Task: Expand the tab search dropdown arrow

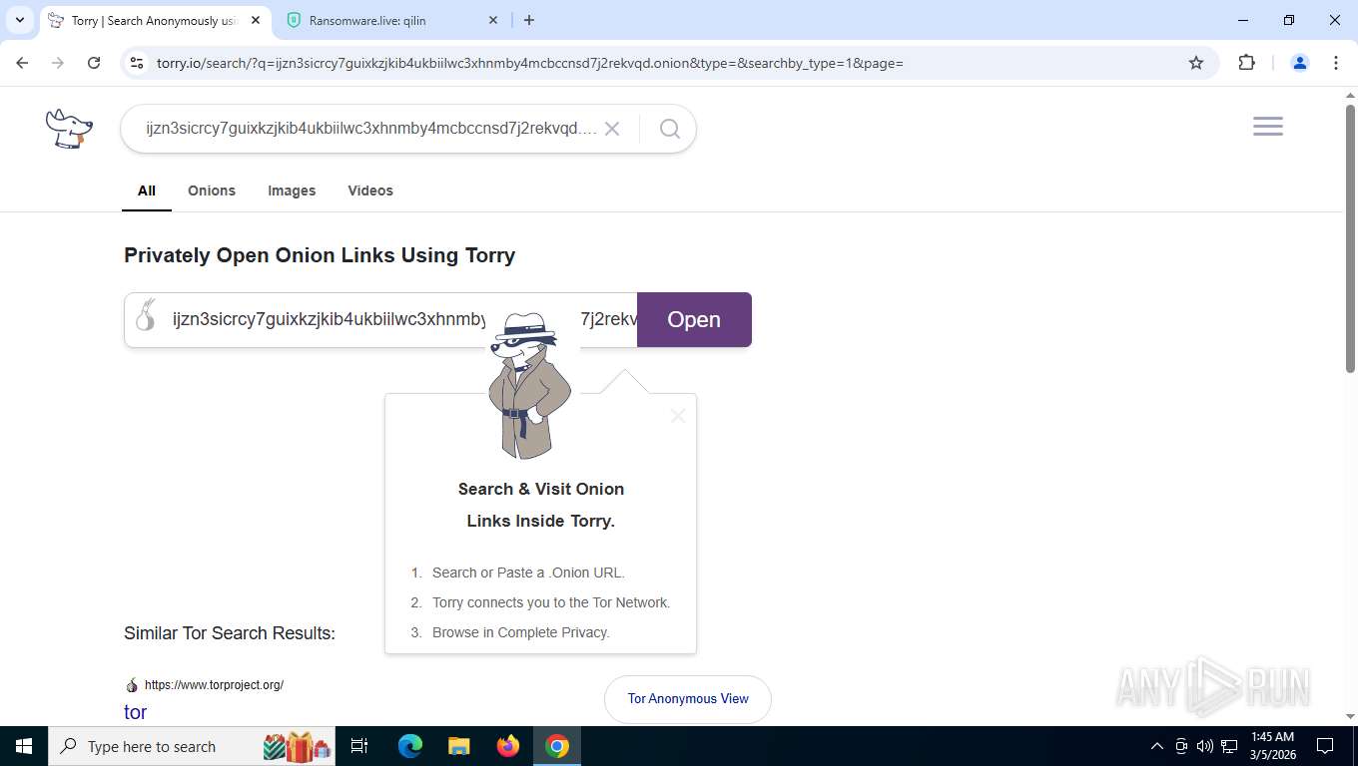Action: tap(20, 20)
